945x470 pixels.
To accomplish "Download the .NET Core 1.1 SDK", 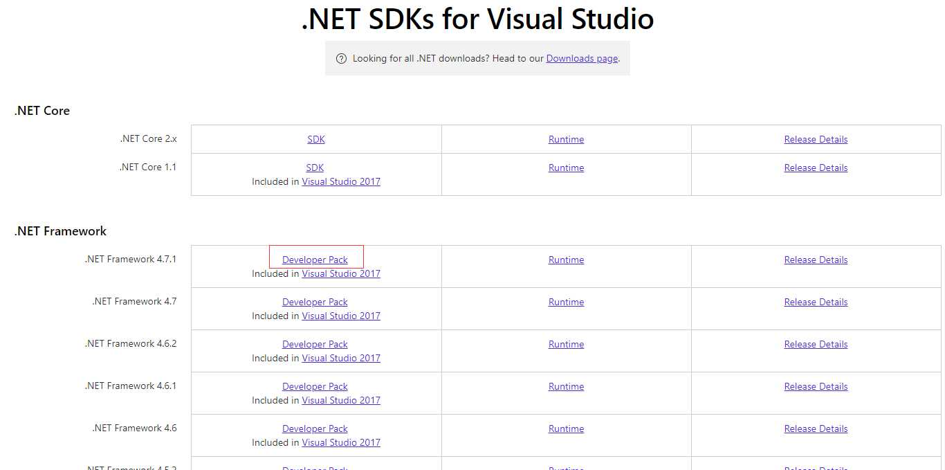I will (x=315, y=167).
